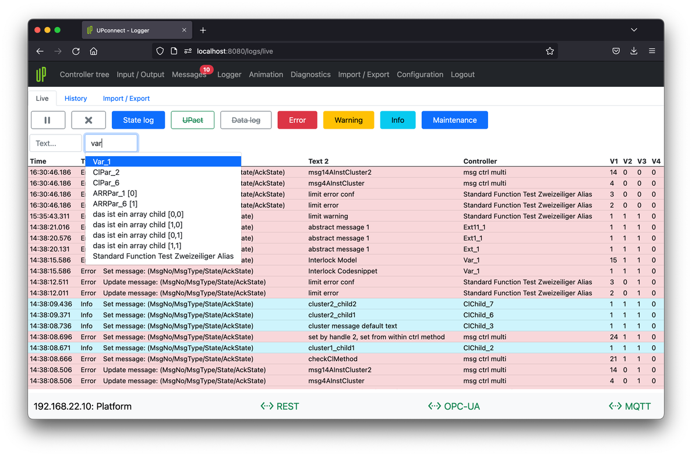The height and width of the screenshot is (456, 692).
Task: Pick Standard Function Test Zweizeiliger Alias suggestion
Action: pos(163,256)
